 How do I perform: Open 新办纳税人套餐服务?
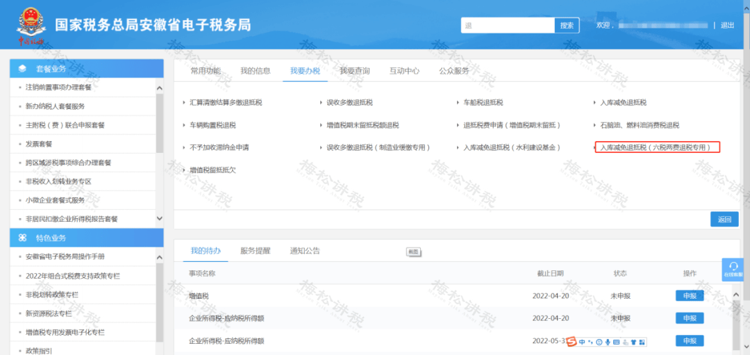point(55,106)
